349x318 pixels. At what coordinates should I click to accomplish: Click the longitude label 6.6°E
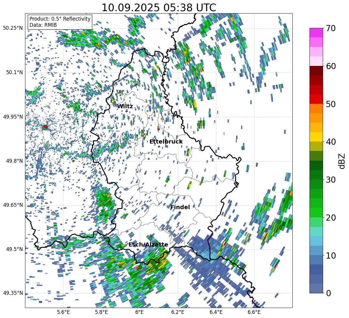click(254, 312)
